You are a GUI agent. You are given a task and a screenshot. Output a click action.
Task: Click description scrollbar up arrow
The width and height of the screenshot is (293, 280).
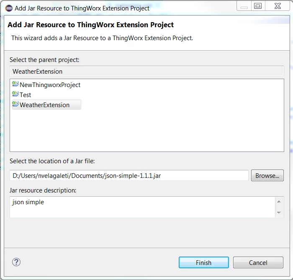(x=279, y=202)
